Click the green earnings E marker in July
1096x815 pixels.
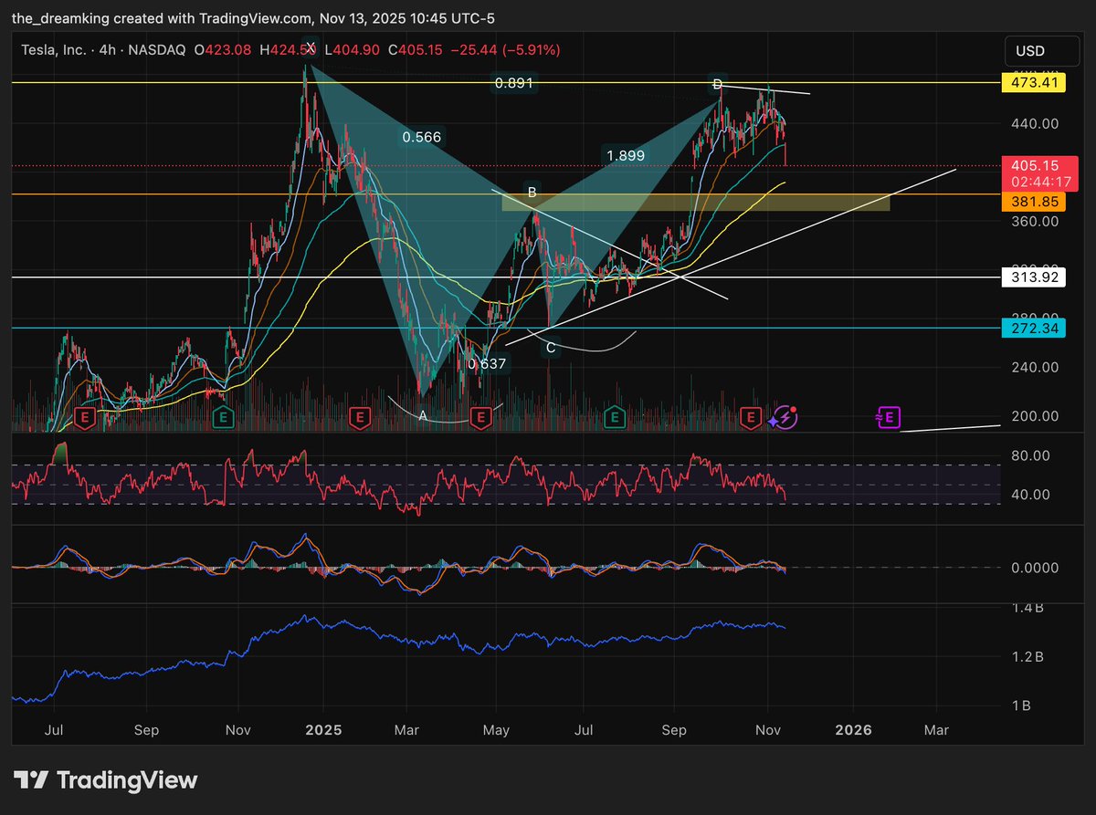point(614,417)
